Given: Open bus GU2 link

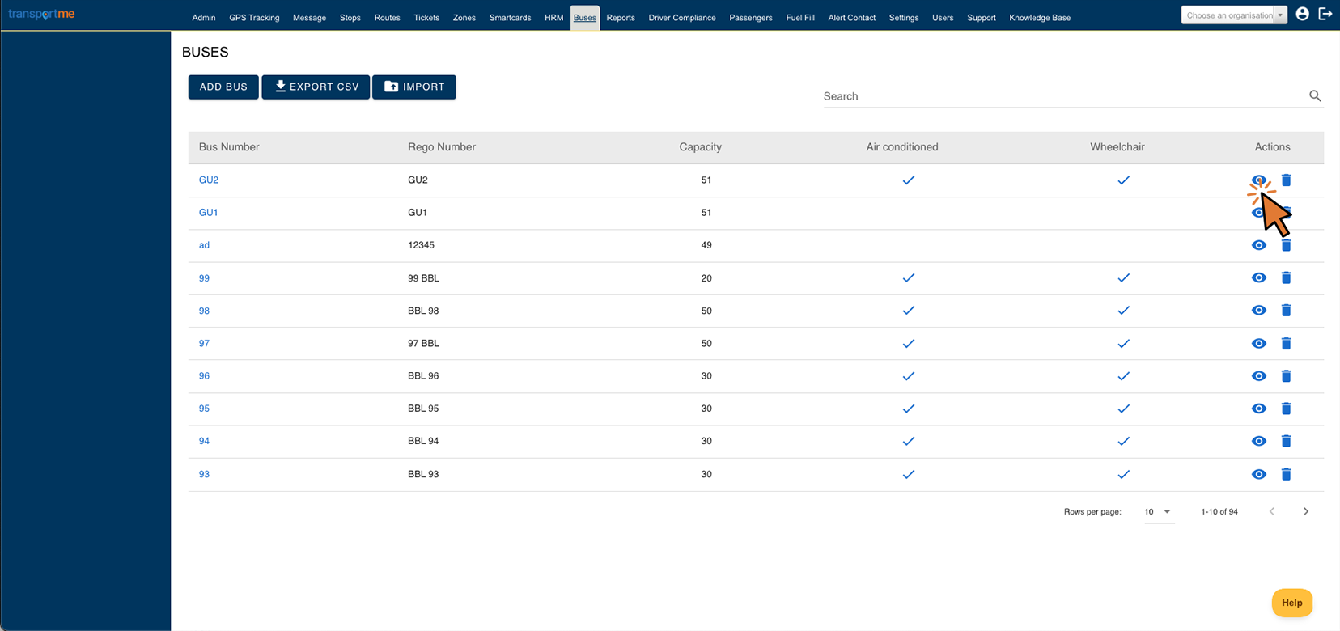Looking at the screenshot, I should coord(209,180).
